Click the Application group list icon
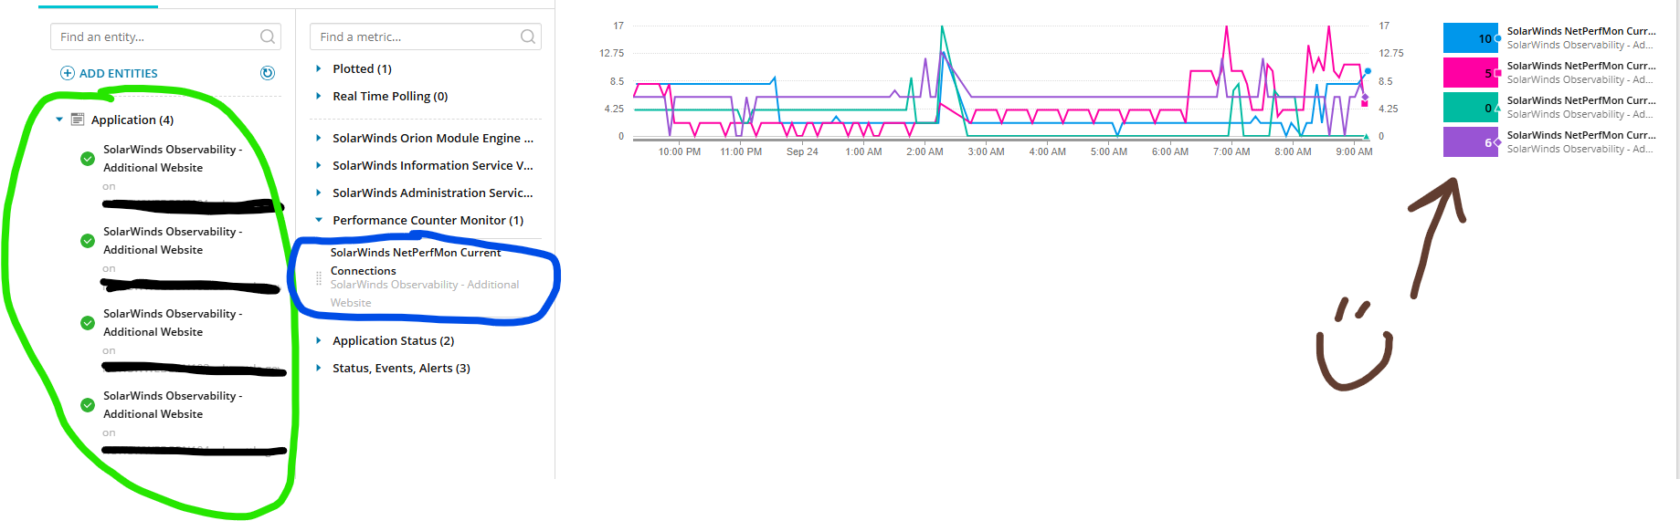This screenshot has width=1680, height=521. tap(78, 120)
